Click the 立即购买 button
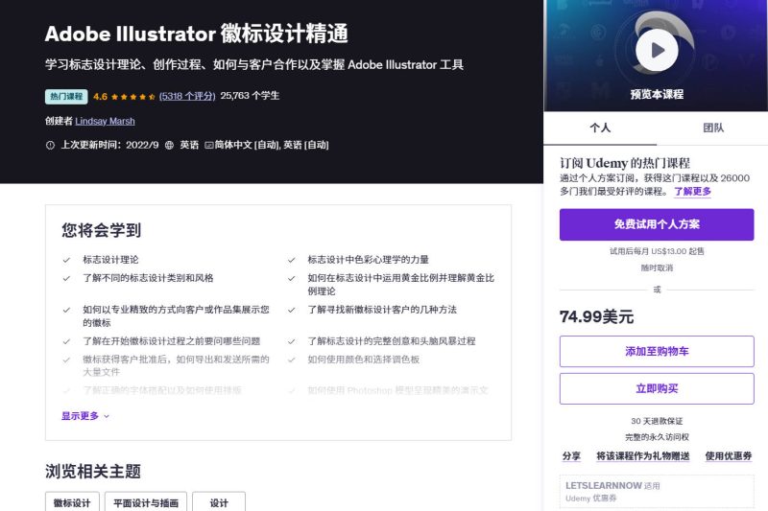The image size is (768, 511). pyautogui.click(x=657, y=388)
